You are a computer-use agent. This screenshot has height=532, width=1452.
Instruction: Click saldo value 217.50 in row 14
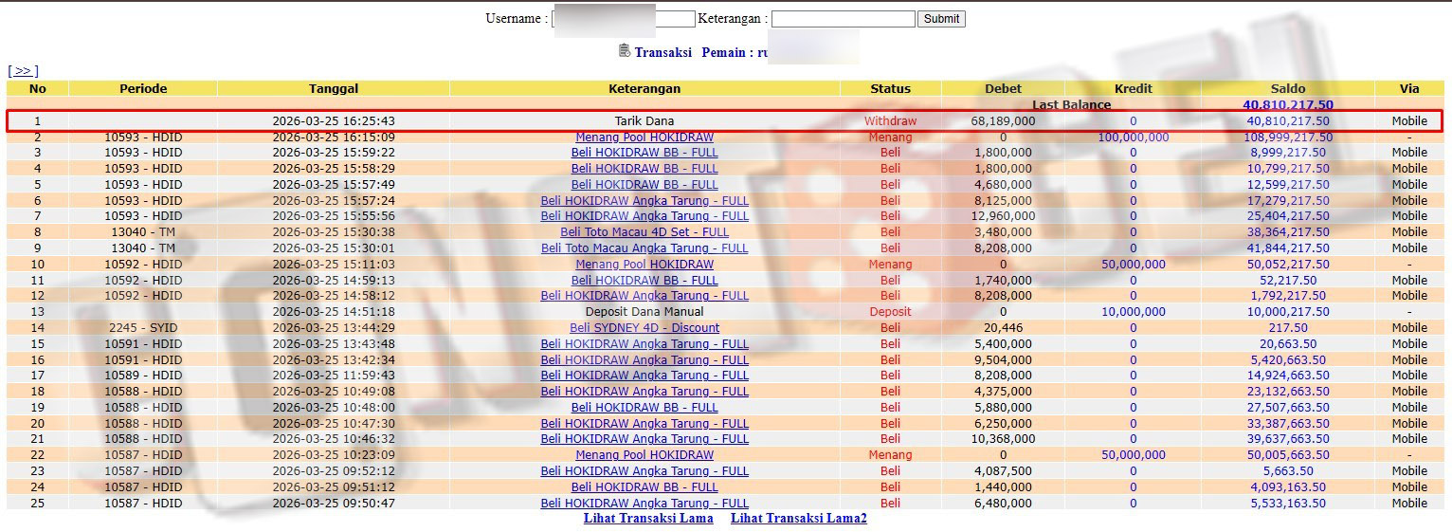pos(1288,328)
